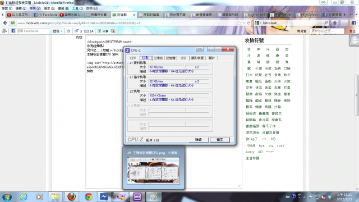Screen dimensions: 359x202
Task: Open the 書籤 (Bookmarks) menu in Firefox
Action: 63,8
